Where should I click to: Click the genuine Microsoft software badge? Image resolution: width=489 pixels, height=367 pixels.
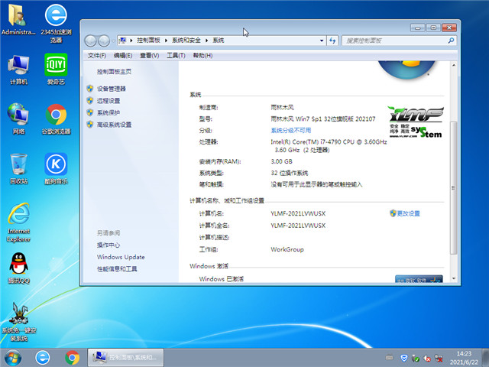419,279
